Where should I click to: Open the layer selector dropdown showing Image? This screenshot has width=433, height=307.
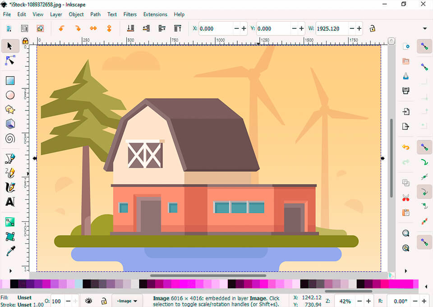[127, 301]
